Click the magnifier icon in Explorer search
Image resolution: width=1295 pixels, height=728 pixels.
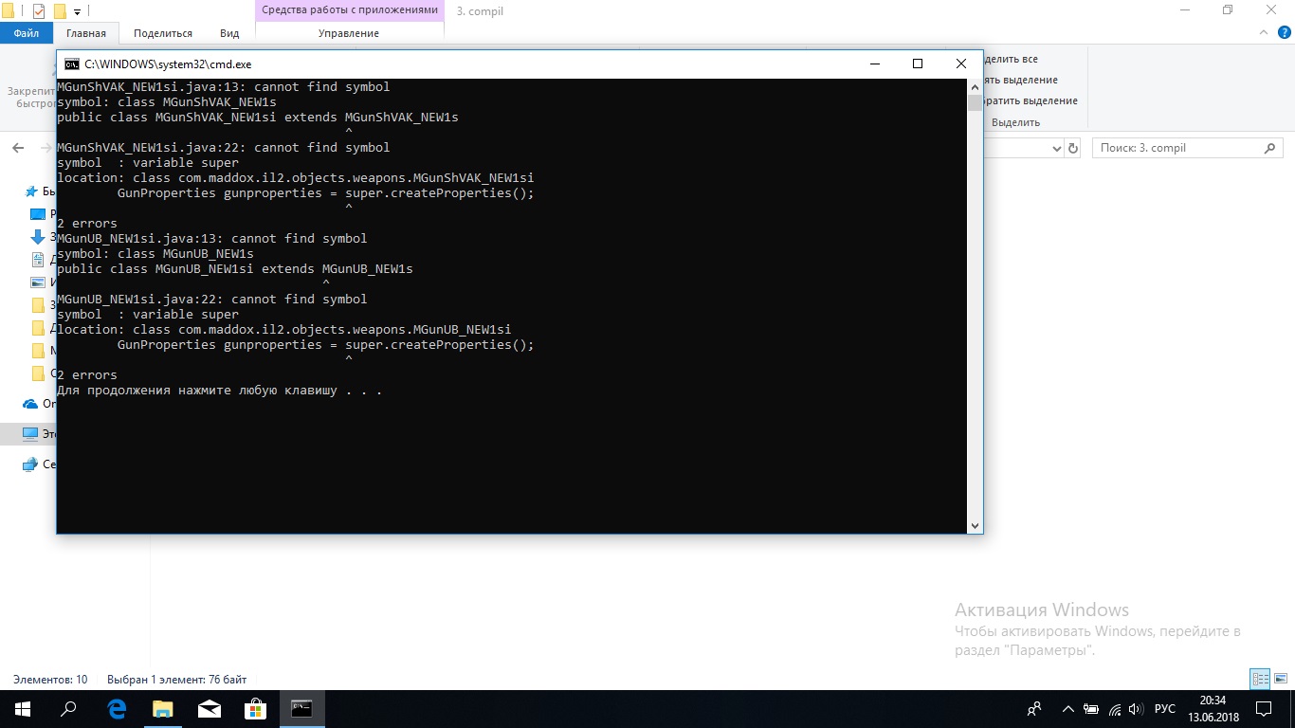coord(1270,148)
